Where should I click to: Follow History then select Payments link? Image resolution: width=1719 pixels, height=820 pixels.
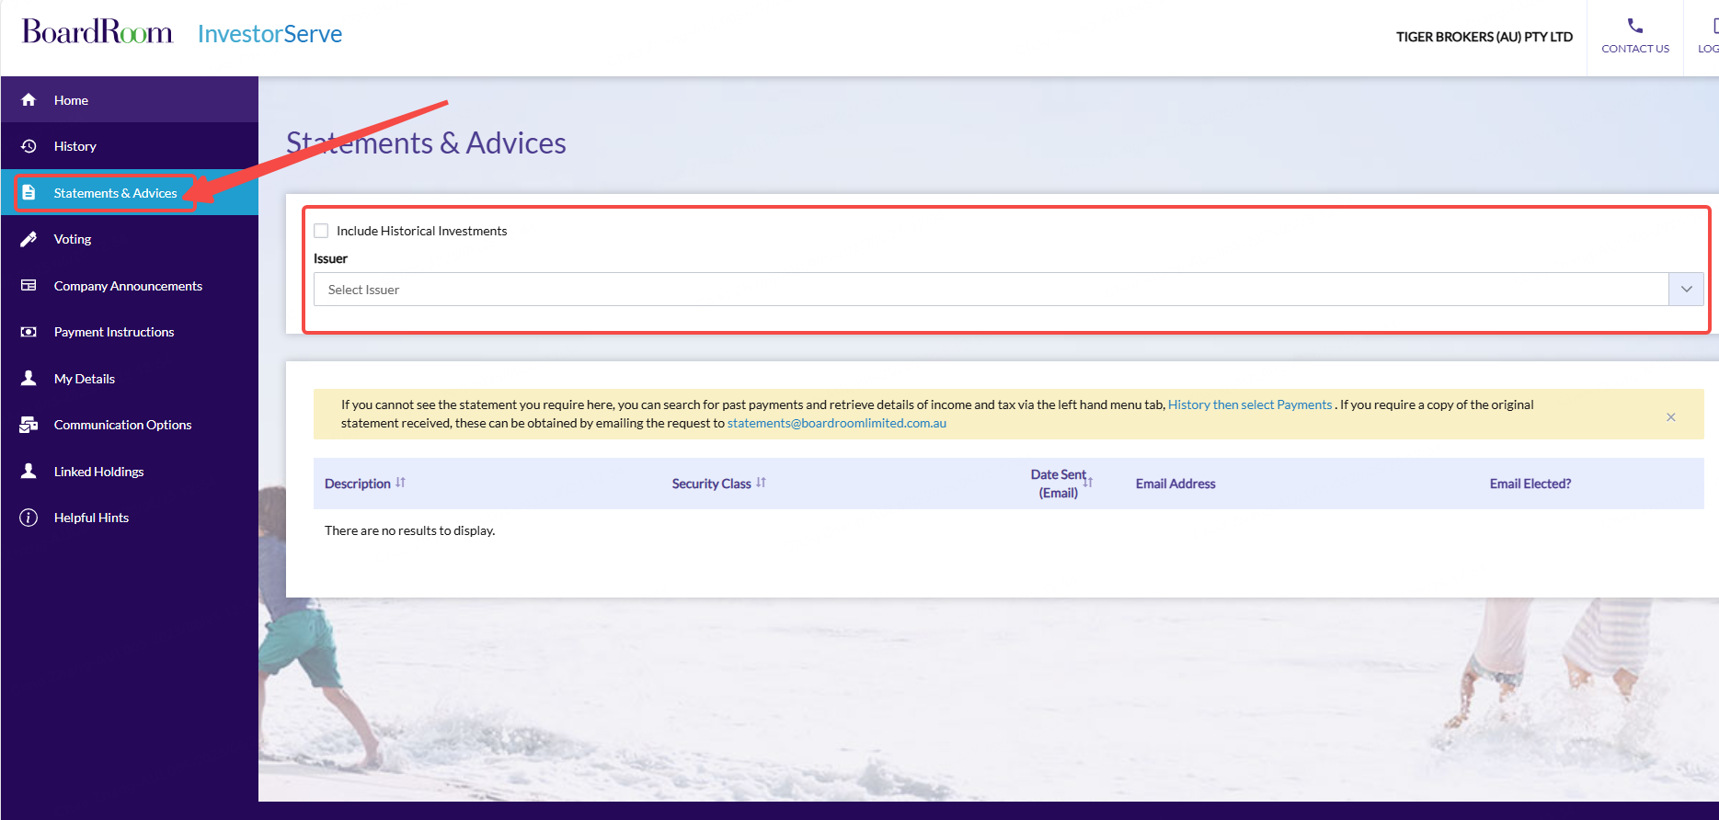[x=1250, y=404]
